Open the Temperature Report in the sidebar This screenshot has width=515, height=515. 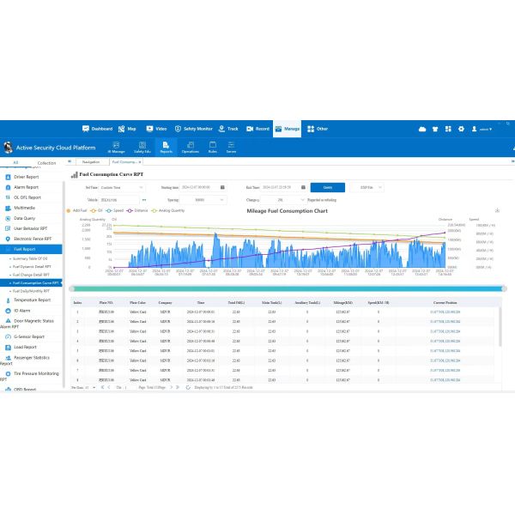point(32,300)
